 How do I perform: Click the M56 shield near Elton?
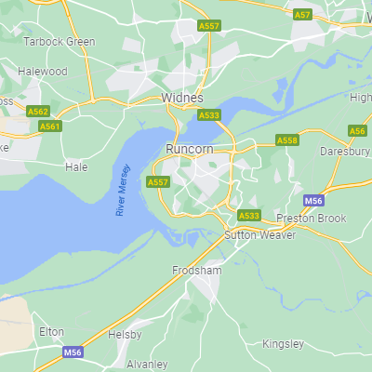[x=73, y=352]
